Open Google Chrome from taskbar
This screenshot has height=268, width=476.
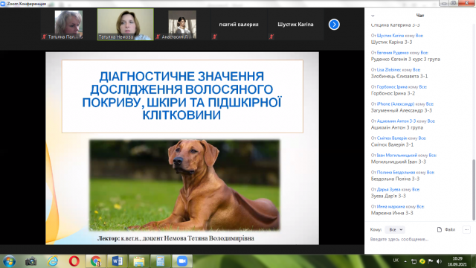(x=96, y=261)
